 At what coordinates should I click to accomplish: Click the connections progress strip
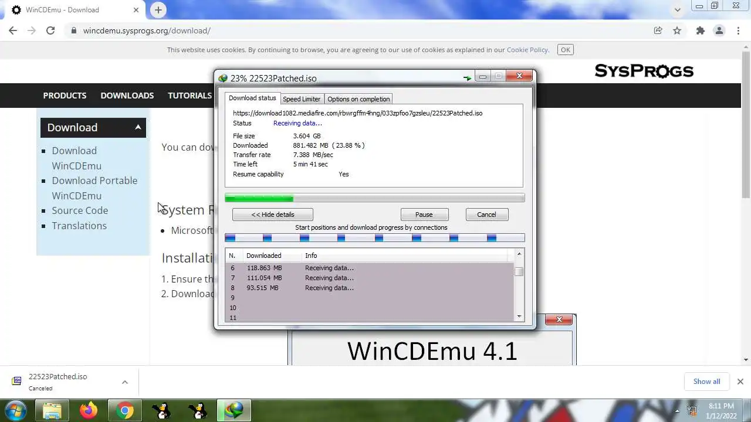(375, 237)
